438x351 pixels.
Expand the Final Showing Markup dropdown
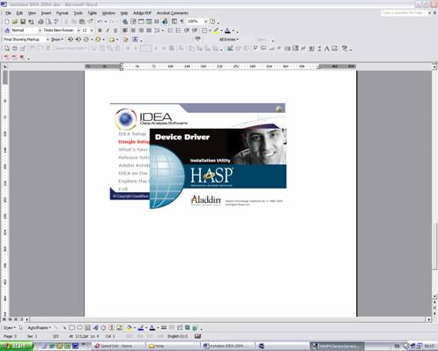click(x=26, y=40)
